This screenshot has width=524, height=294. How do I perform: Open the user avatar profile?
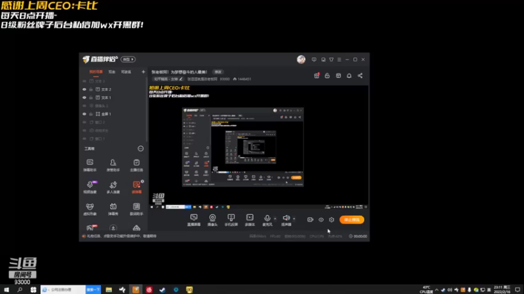[x=301, y=59]
